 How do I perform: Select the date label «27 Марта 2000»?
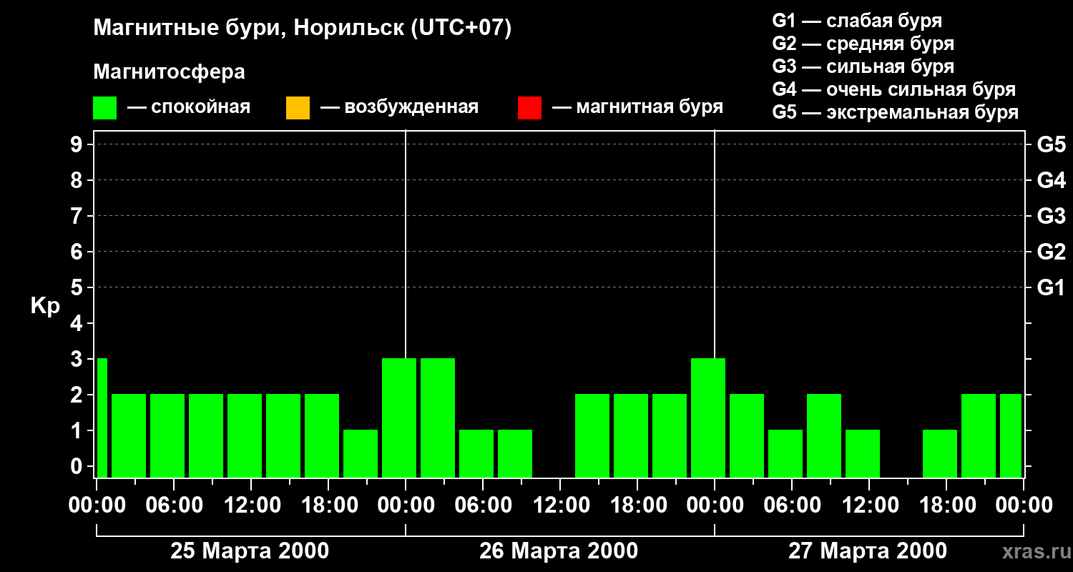tap(868, 551)
